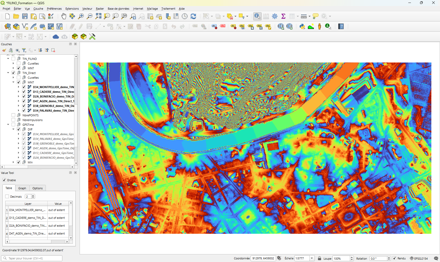Open the Raster menu
The width and height of the screenshot is (440, 262).
(100, 9)
